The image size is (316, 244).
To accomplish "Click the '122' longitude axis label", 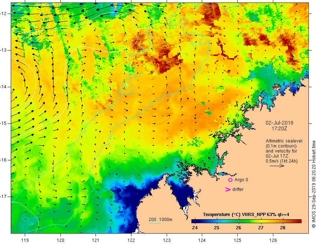I will (131, 240).
